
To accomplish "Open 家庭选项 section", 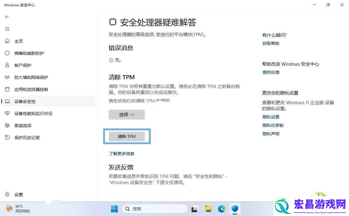I will click(x=23, y=125).
